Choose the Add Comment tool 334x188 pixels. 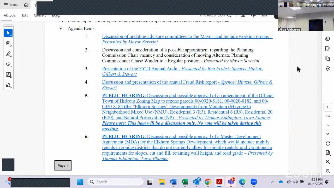pyautogui.click(x=8, y=43)
